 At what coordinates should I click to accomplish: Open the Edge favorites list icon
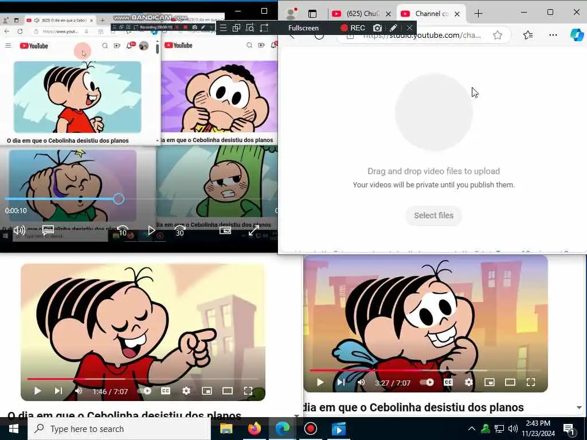528,35
